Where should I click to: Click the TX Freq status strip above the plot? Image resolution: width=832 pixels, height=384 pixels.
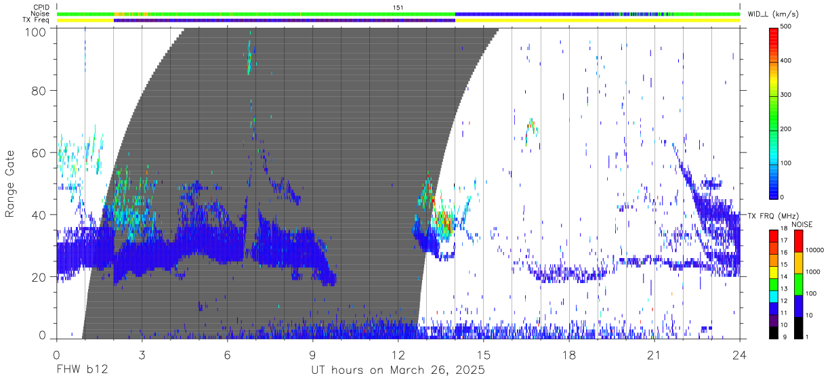(x=398, y=20)
